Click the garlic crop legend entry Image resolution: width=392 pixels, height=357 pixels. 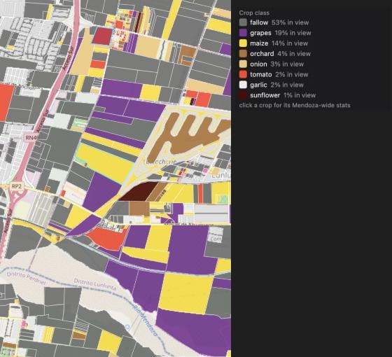[x=272, y=85]
